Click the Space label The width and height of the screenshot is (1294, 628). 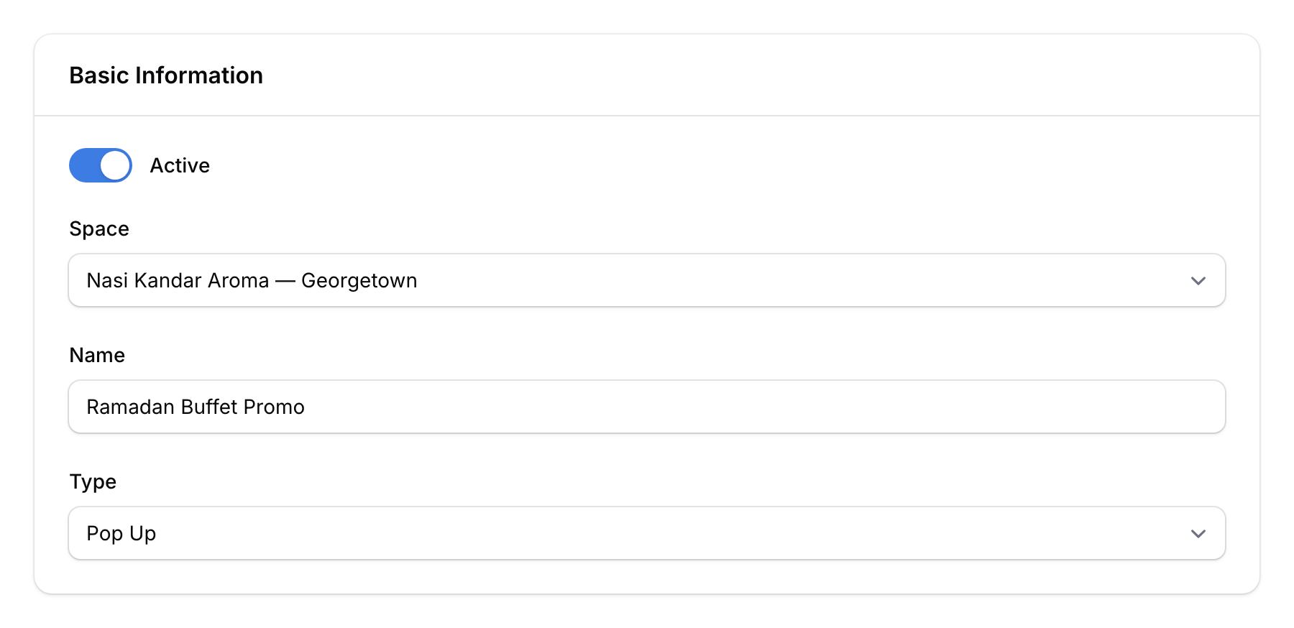[99, 228]
